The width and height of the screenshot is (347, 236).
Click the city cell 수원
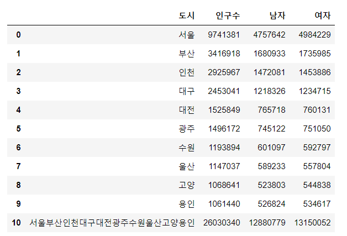tap(187, 148)
